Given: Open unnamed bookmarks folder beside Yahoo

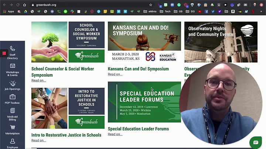Looking at the screenshot, I should coord(226,11).
